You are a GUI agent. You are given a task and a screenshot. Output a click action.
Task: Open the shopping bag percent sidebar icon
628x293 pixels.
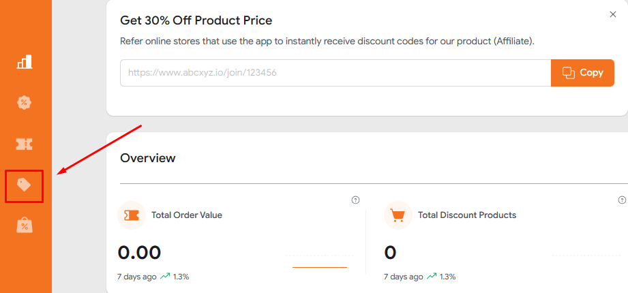25,226
